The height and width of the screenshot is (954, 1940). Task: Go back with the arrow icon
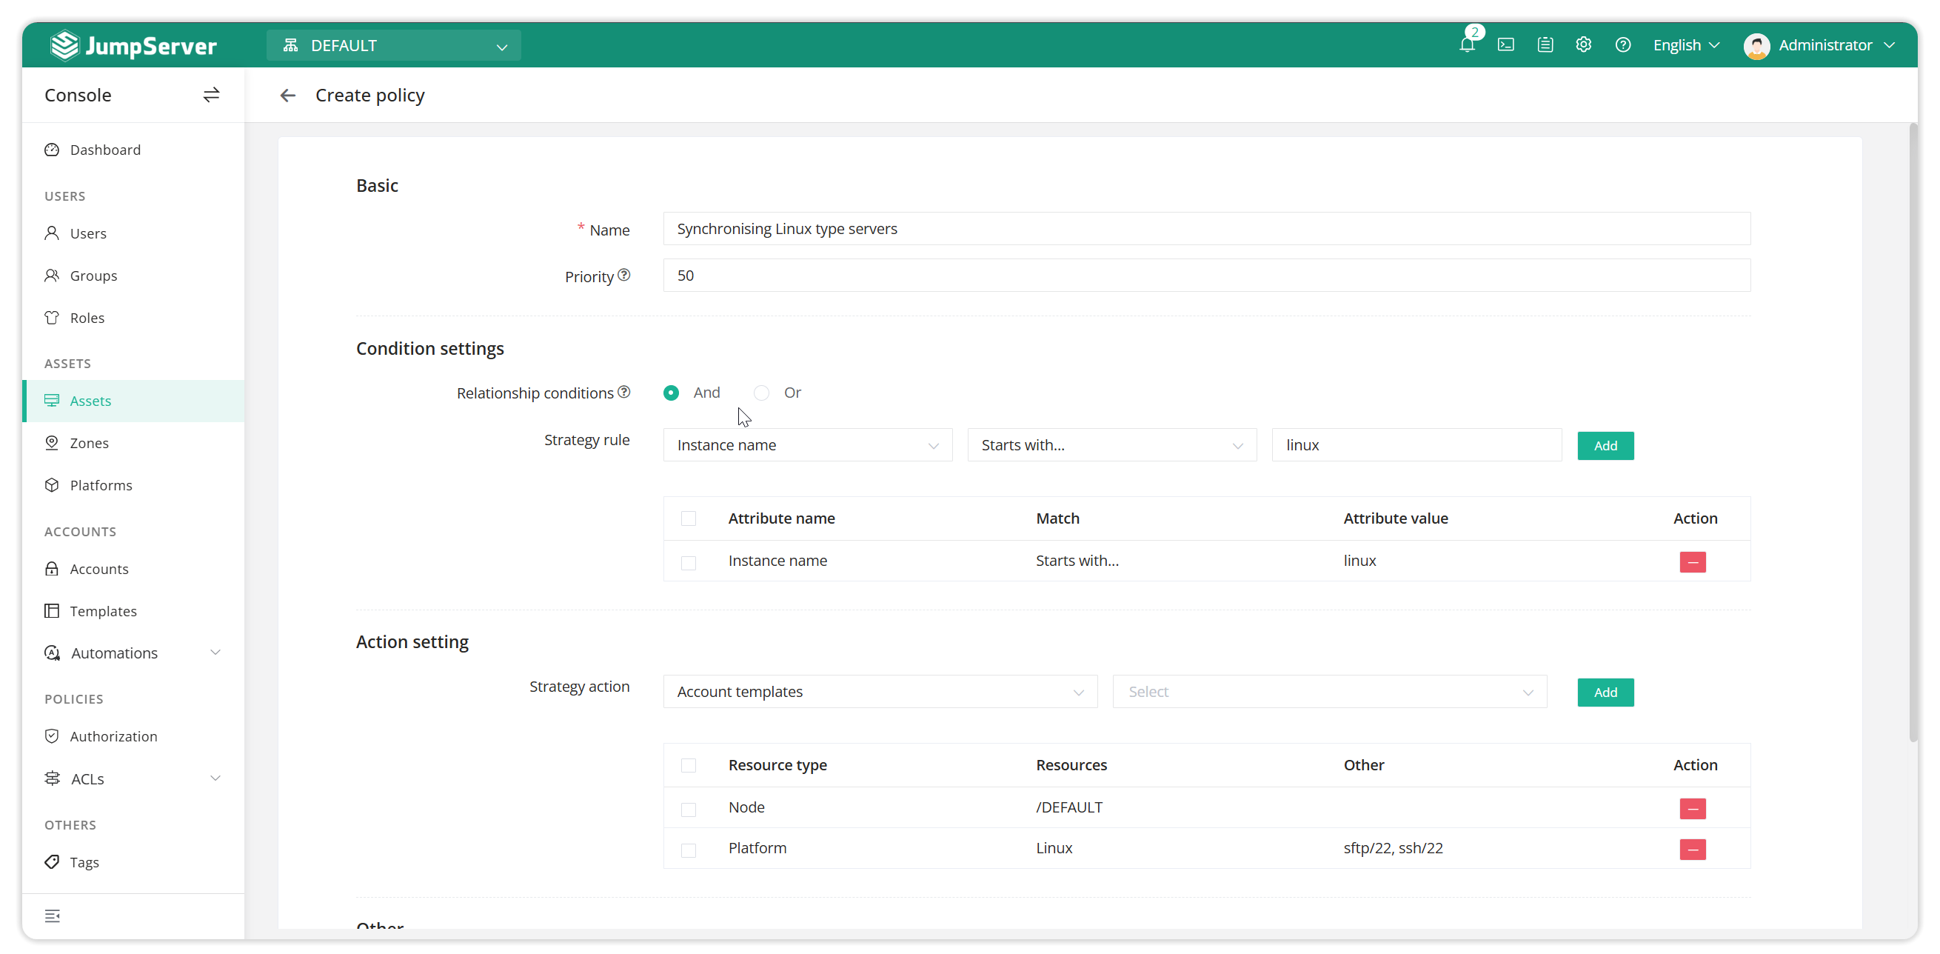tap(288, 96)
